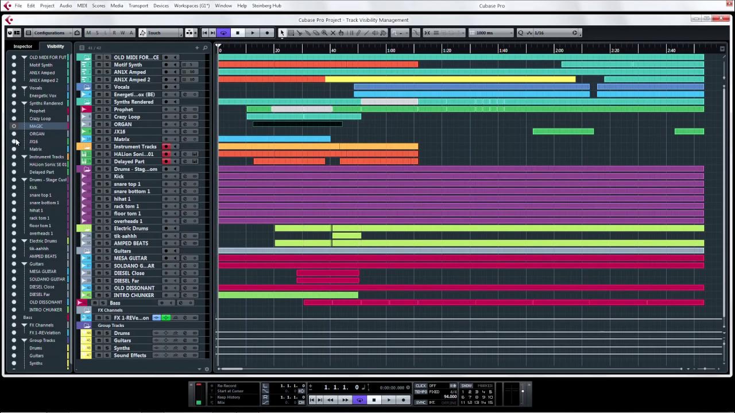This screenshot has width=735, height=413.
Task: Collapse Synths Rendered in Visibility list
Action: click(24, 103)
